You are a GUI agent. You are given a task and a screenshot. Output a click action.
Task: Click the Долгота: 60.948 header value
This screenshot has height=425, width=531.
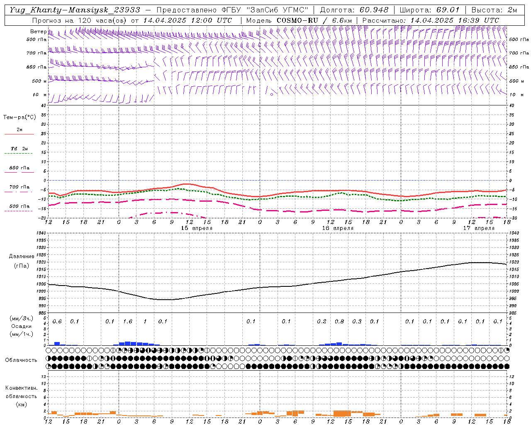coord(355,10)
